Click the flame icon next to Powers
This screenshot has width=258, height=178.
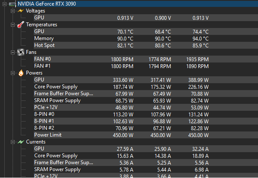[21, 73]
